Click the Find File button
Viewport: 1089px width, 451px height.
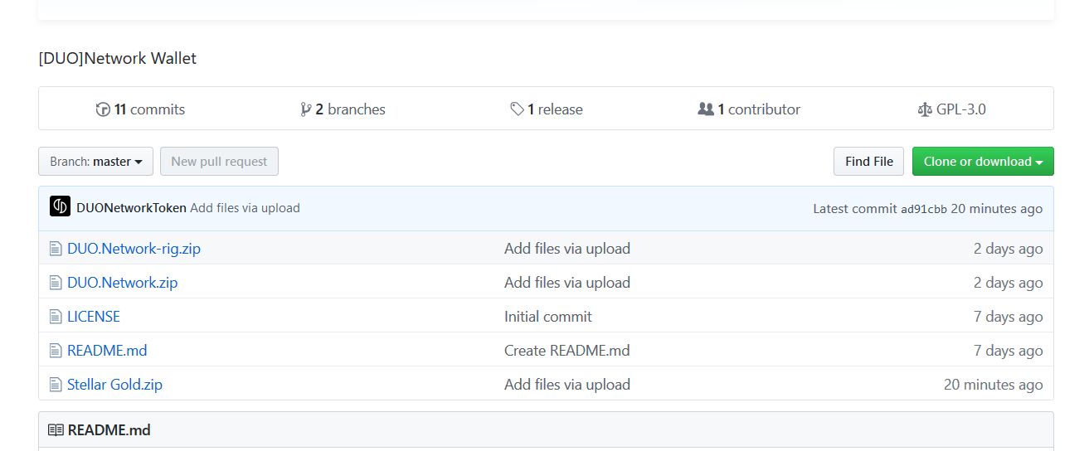click(868, 162)
